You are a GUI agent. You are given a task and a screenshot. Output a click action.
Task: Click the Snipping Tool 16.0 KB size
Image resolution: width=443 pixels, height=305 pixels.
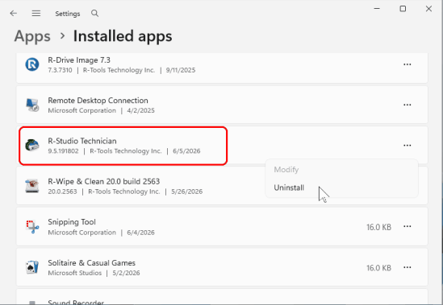point(379,227)
